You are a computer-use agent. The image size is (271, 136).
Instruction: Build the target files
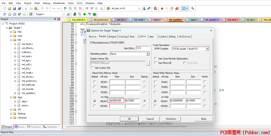10,14
